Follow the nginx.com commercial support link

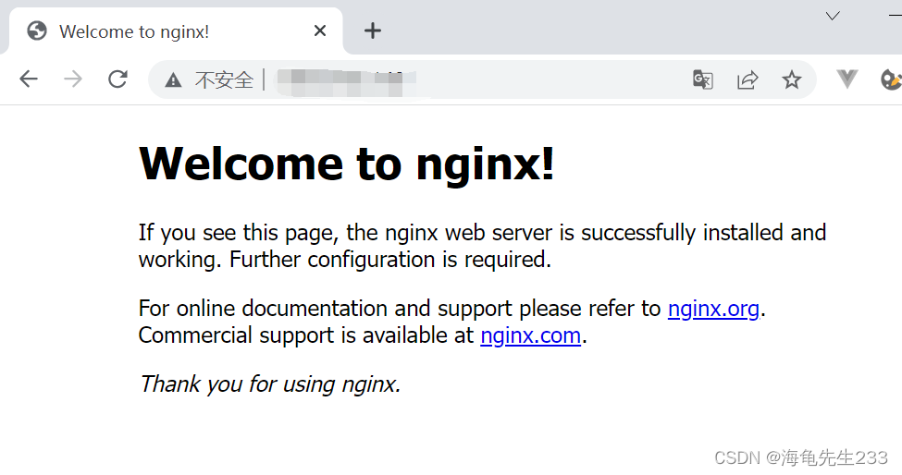(x=530, y=335)
